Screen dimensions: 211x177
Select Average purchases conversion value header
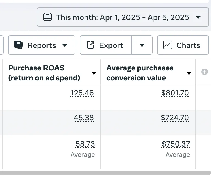(x=140, y=73)
